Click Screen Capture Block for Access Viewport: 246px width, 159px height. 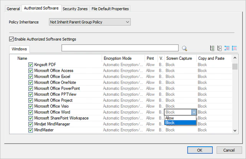coord(170,71)
